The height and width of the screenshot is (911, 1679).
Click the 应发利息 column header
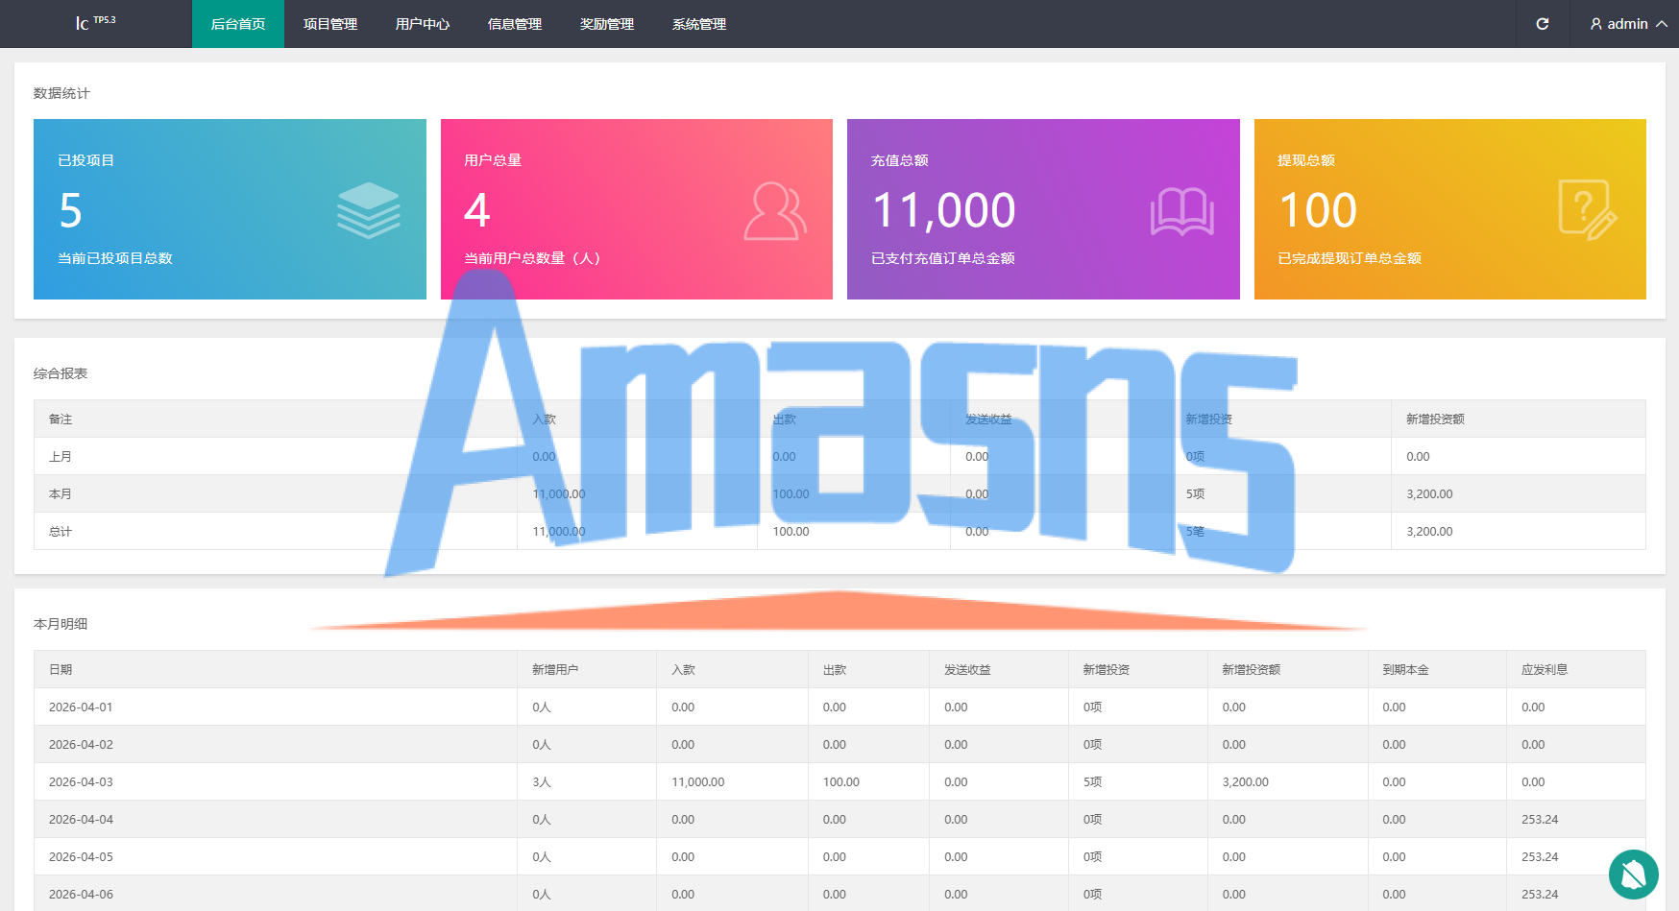1545,670
